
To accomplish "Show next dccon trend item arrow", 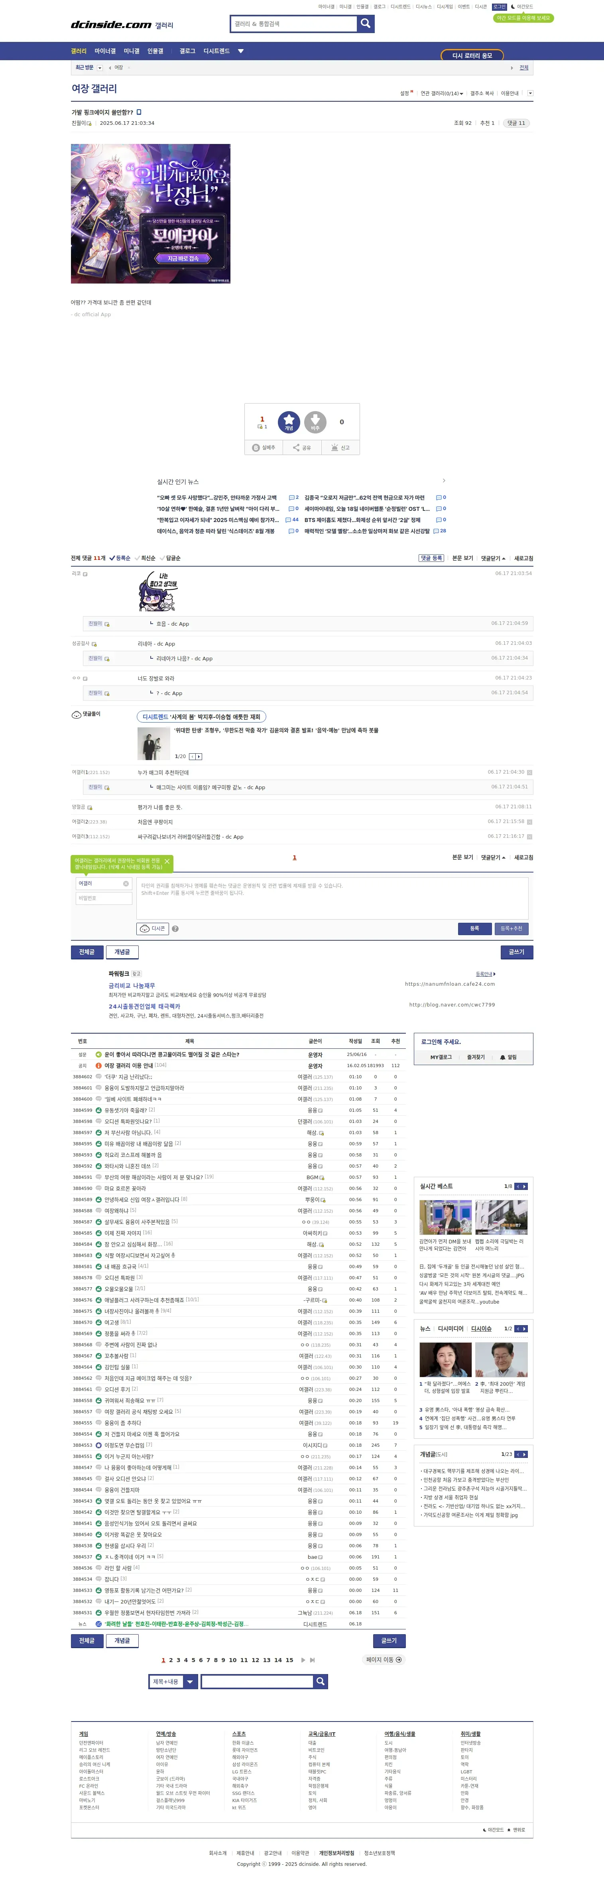I will 199,756.
